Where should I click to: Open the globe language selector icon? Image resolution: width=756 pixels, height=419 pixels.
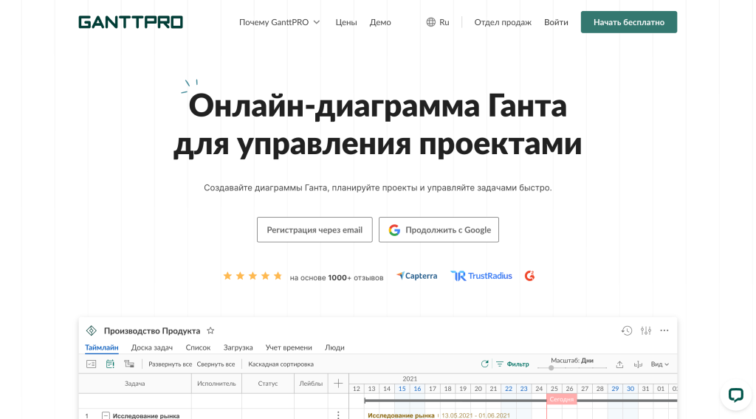430,22
